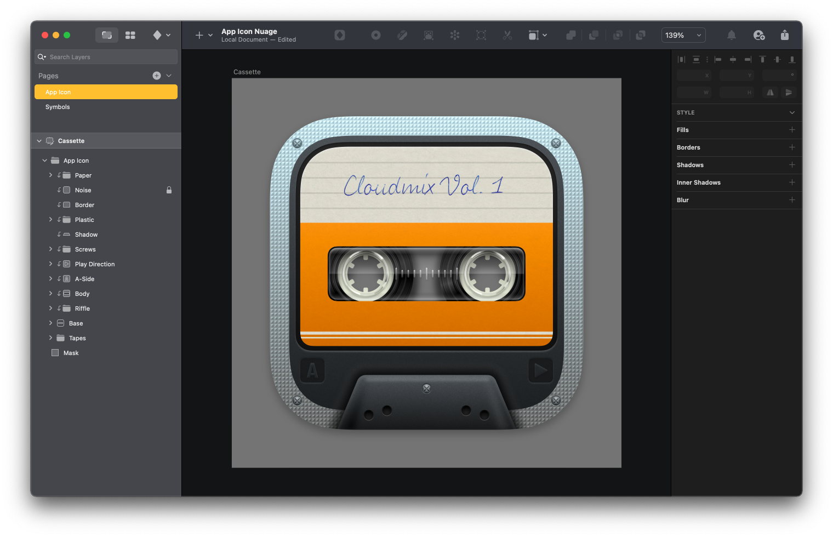Activate the Prototyping diamond mode
The width and height of the screenshot is (833, 537).
coord(157,35)
